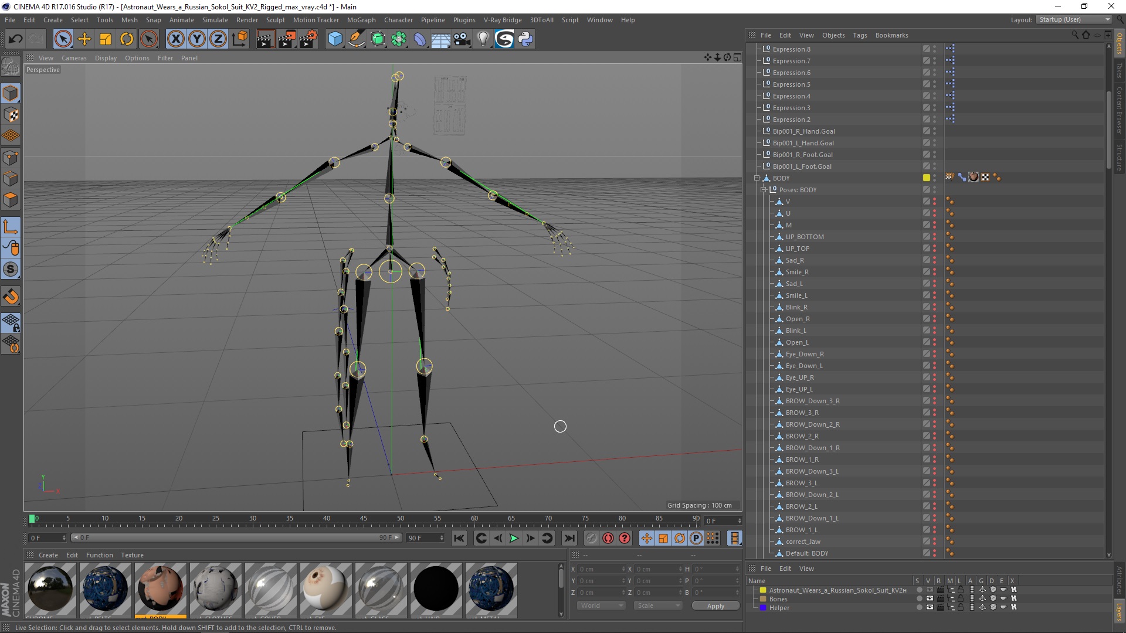Toggle Y axis lock
Screen dimensions: 1126x633
[x=197, y=39]
